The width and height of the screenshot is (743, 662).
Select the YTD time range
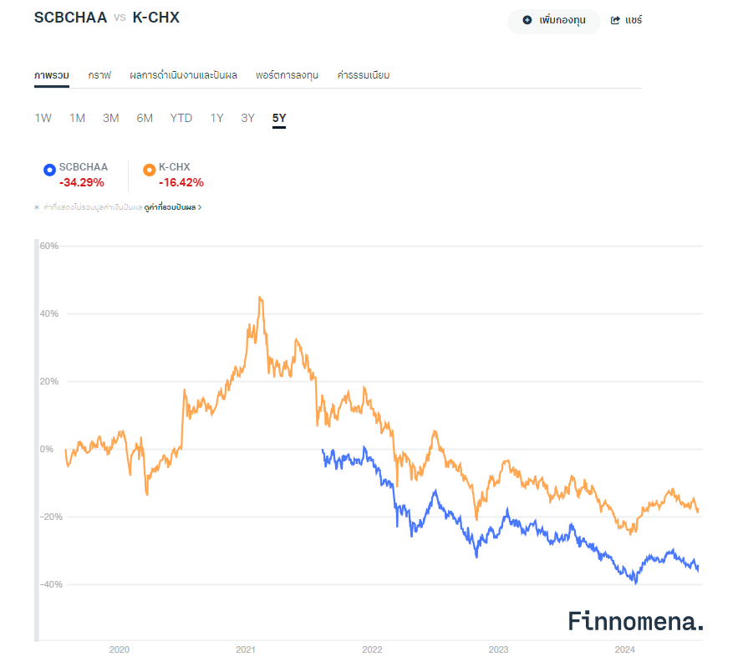click(181, 118)
